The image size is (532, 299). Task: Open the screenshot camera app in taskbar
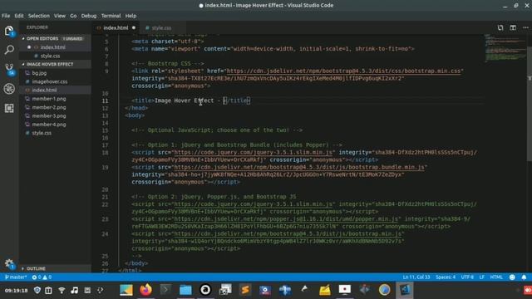[x=225, y=290]
